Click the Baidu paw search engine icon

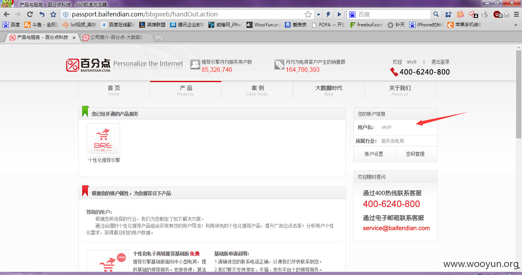pos(352,15)
